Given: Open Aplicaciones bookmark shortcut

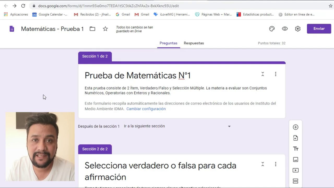Looking at the screenshot, I should (16, 14).
